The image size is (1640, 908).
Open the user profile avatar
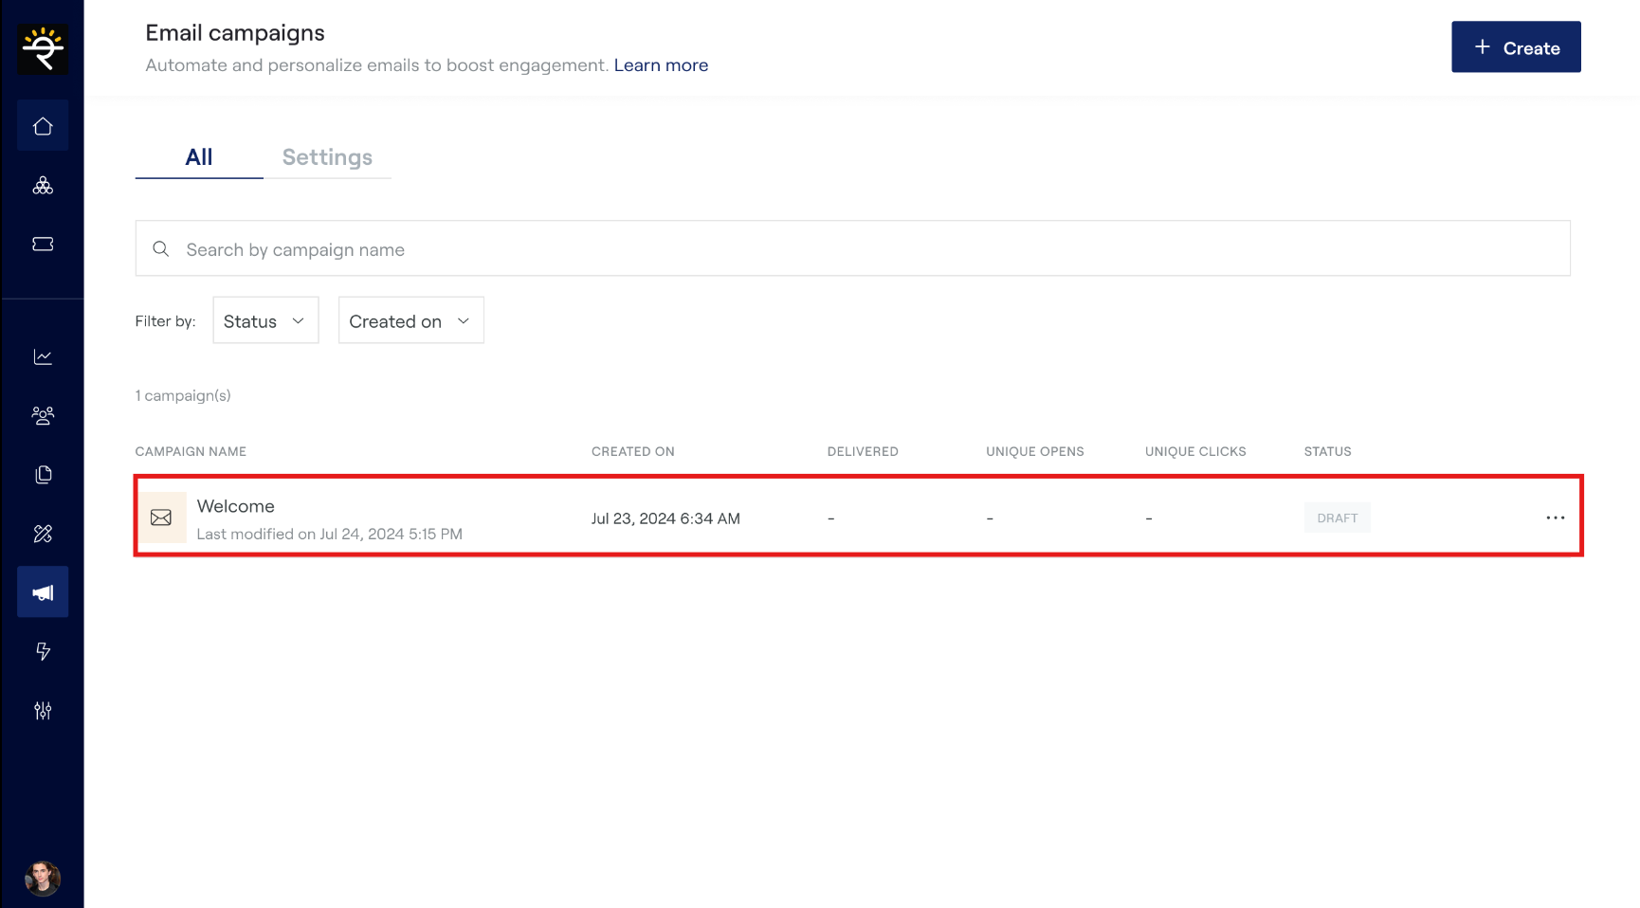(43, 879)
